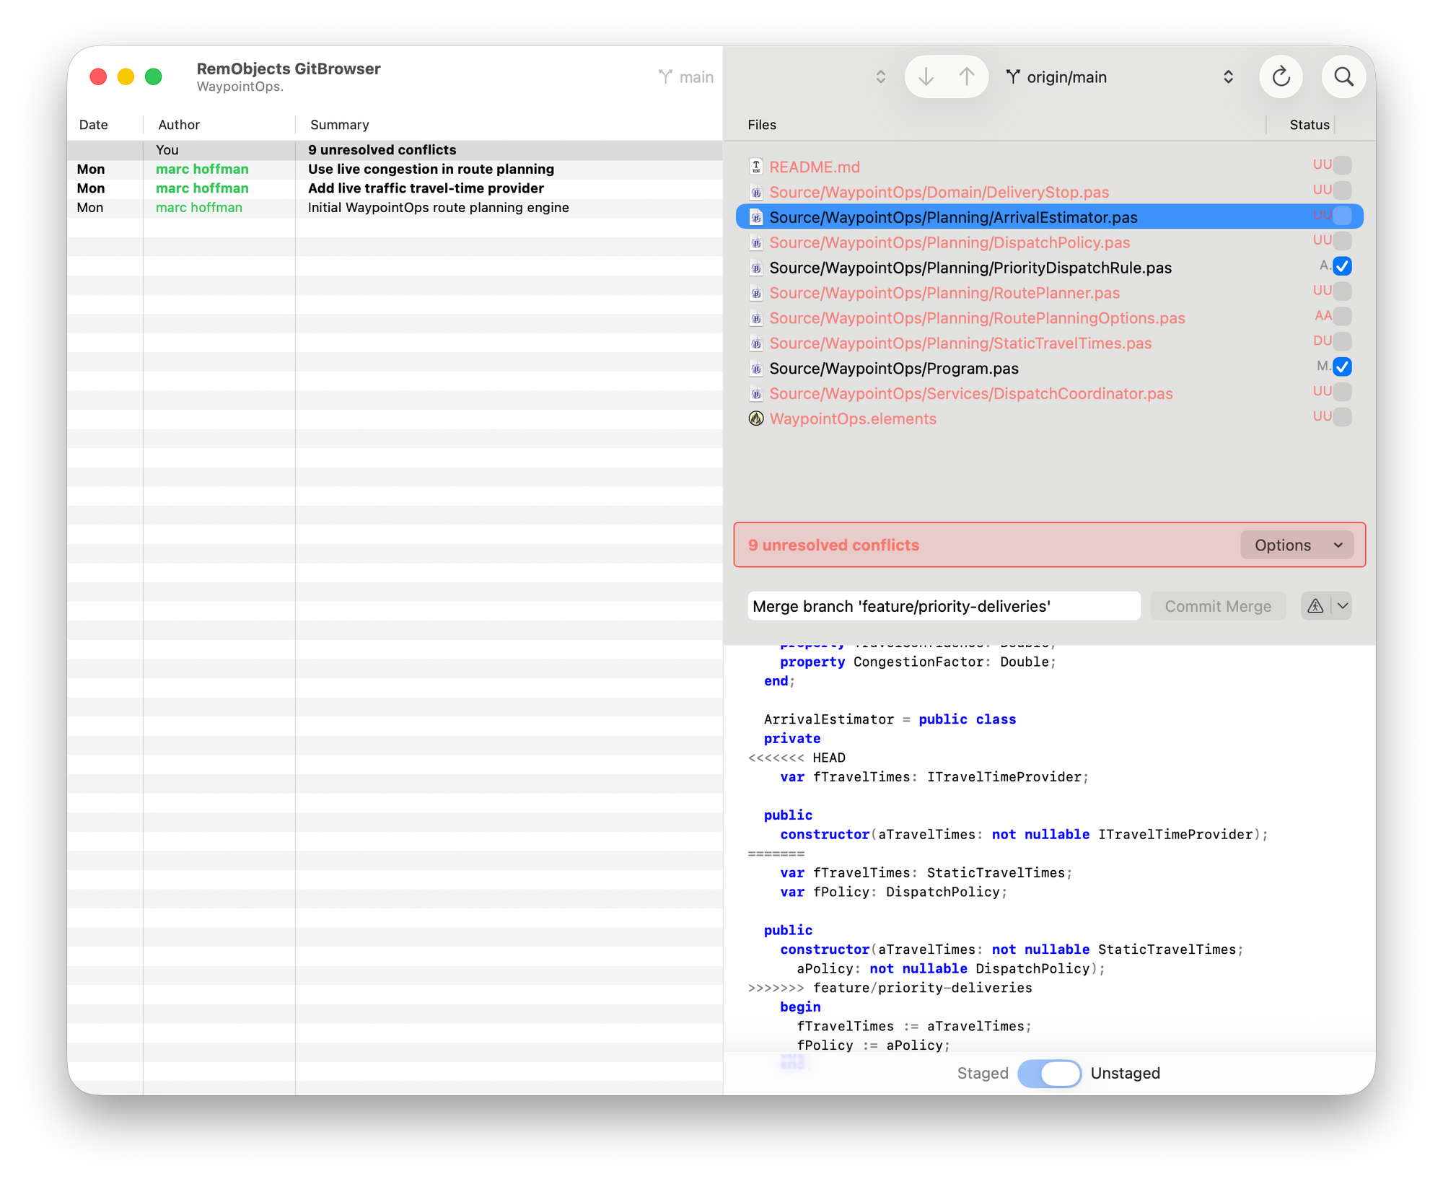Unstage Program.pas via its checkbox
This screenshot has width=1443, height=1184.
pyautogui.click(x=1342, y=367)
